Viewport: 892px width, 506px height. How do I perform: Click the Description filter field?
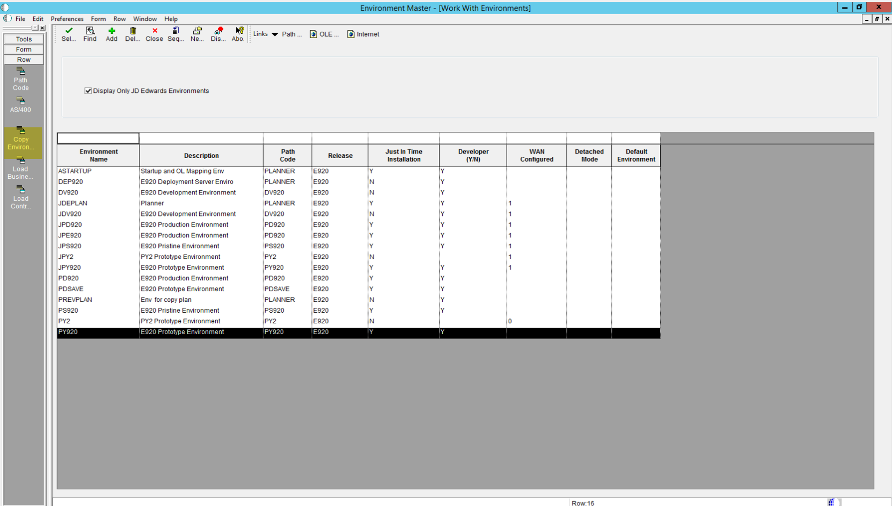(x=201, y=138)
